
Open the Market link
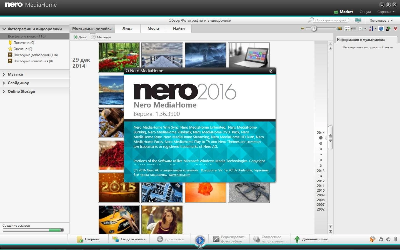pos(346,12)
